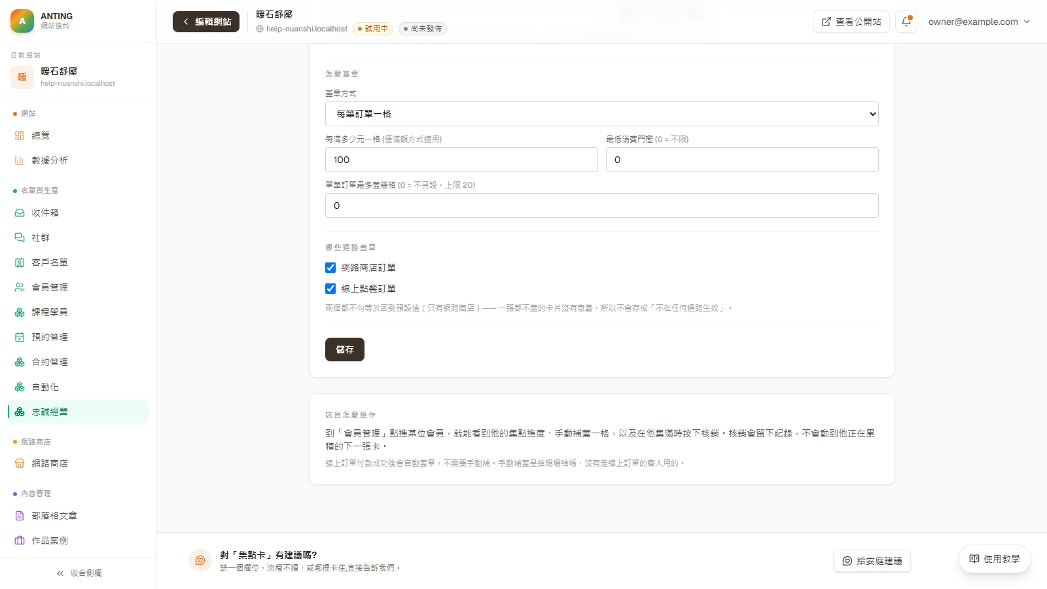Open the 總覽 dashboard icon

click(20, 135)
